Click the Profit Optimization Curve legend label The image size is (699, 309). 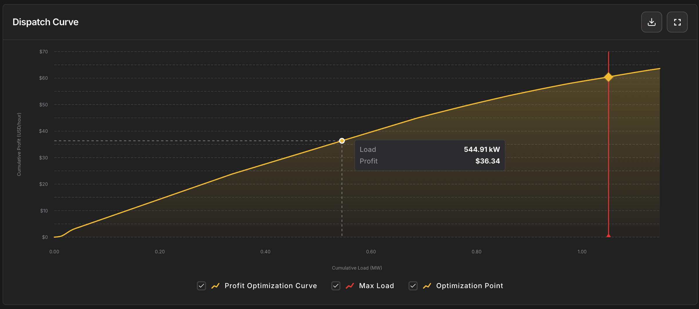tap(271, 286)
